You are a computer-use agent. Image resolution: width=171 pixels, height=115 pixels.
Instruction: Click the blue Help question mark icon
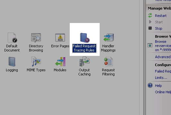tap(150, 85)
